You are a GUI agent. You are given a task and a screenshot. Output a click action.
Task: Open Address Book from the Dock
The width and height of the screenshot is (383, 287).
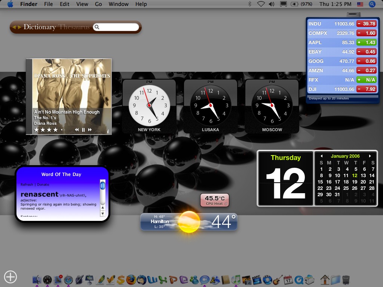[226, 280]
